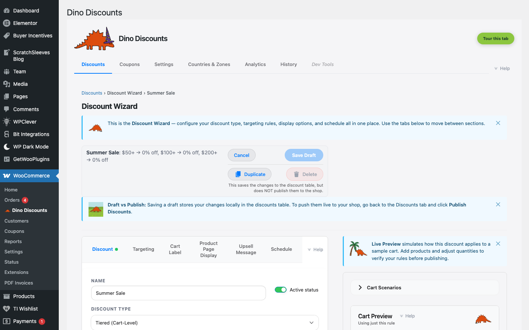Click the Tour this tab button
Viewport: 529px width, 330px height.
(x=496, y=38)
